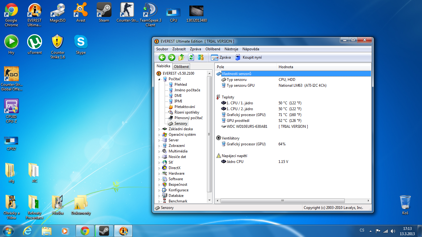
Task: Select Senzory tree item
Action: 181,123
